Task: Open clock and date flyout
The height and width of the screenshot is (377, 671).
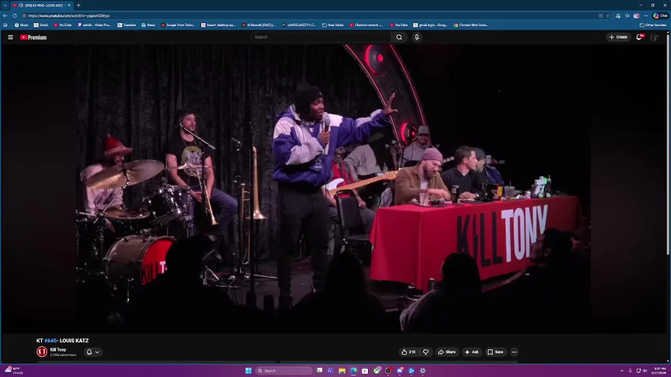Action: (x=659, y=371)
